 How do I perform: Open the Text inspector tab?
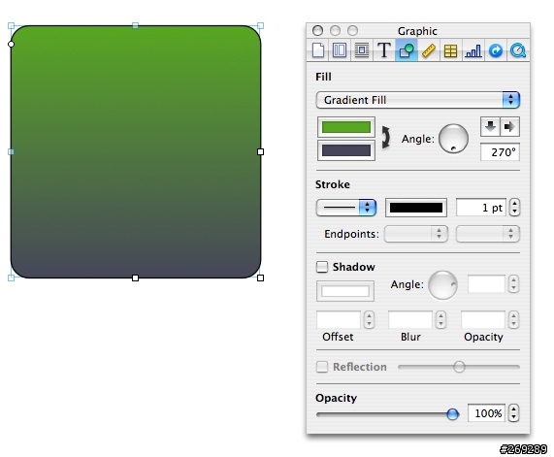click(x=383, y=50)
